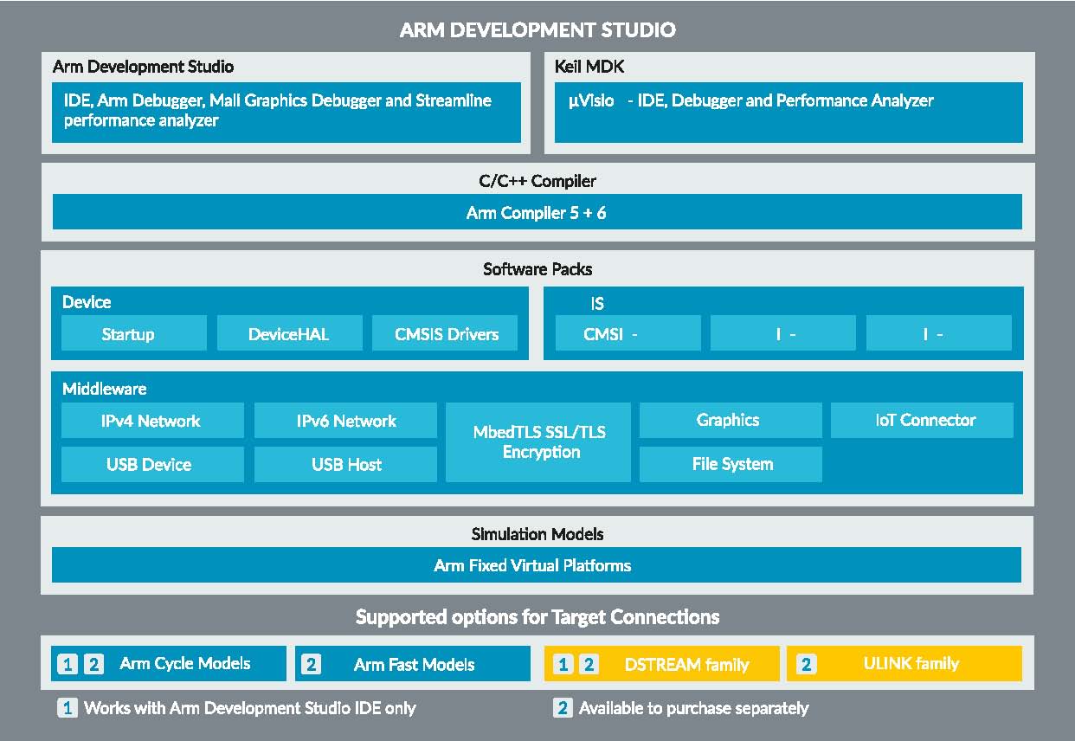Image resolution: width=1075 pixels, height=741 pixels.
Task: Select the "File System" block
Action: [x=731, y=464]
